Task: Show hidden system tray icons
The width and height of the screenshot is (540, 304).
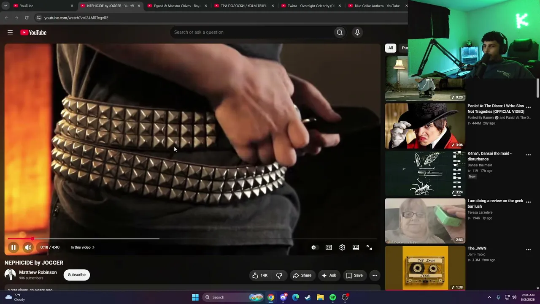Action: click(489, 297)
